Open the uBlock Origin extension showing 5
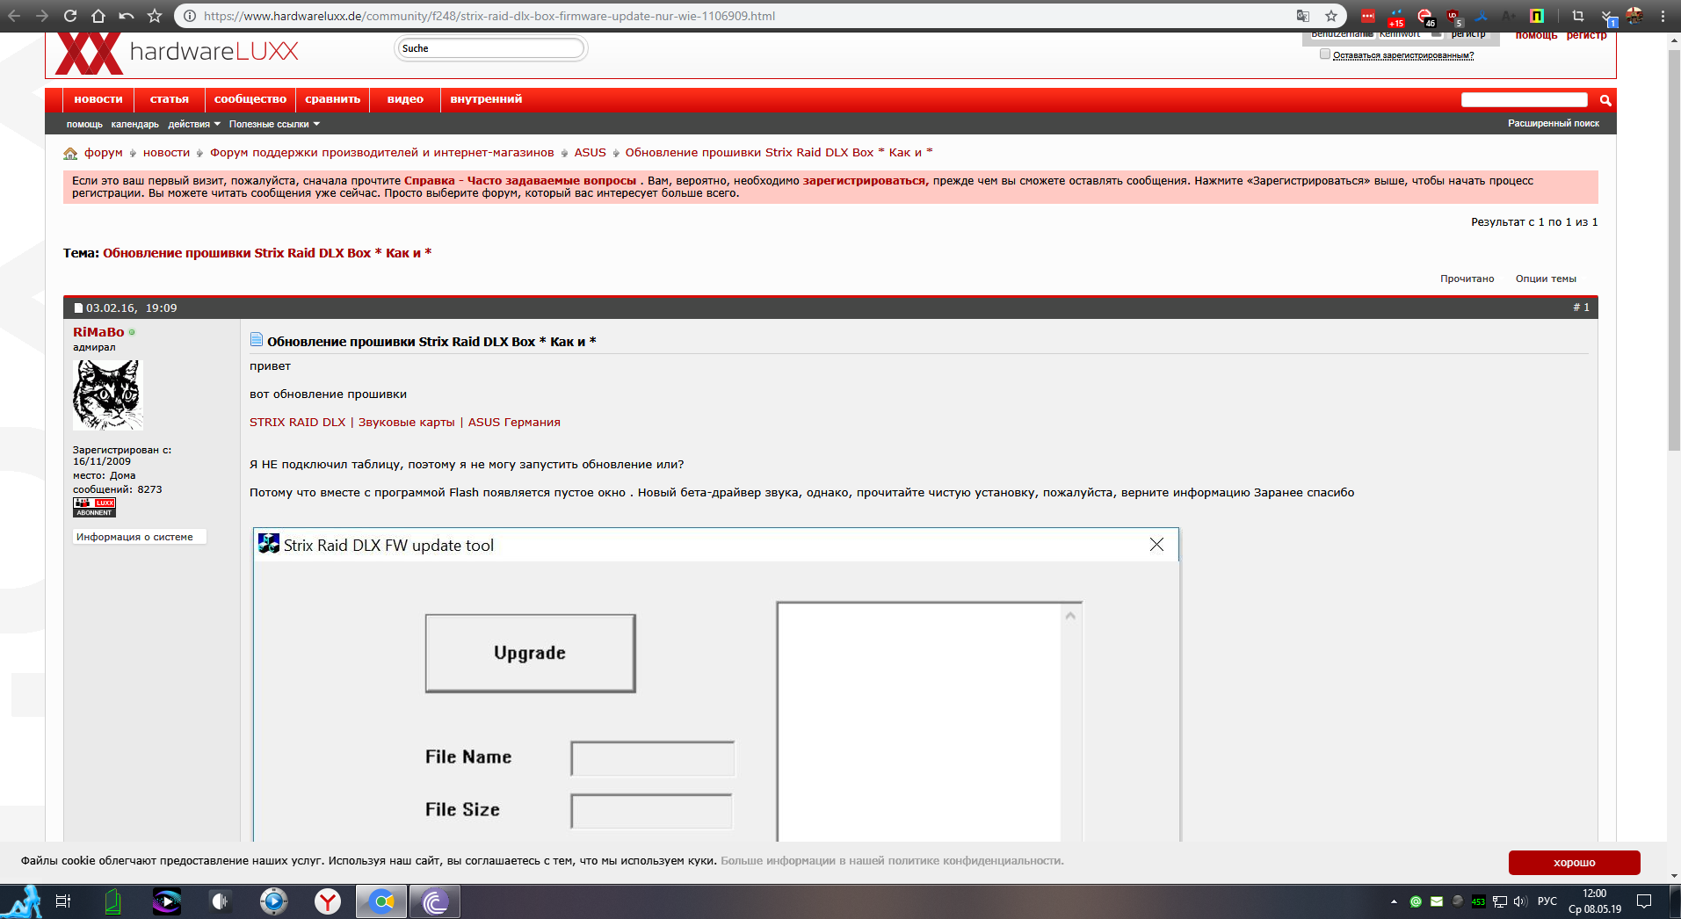 pos(1453,17)
